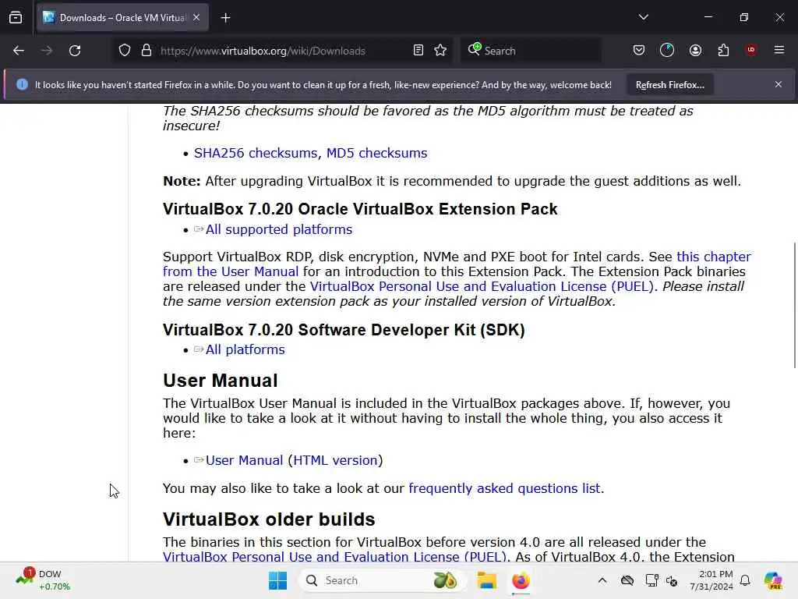Screen dimensions: 798x599
Task: Bookmark this page with the star
Action: pyautogui.click(x=441, y=50)
